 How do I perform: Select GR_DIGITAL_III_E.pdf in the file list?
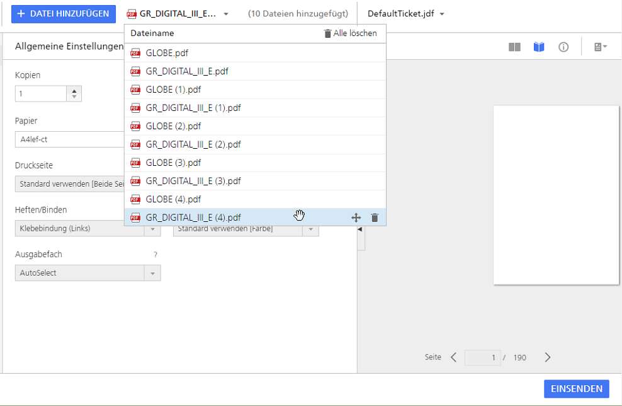tap(255, 71)
